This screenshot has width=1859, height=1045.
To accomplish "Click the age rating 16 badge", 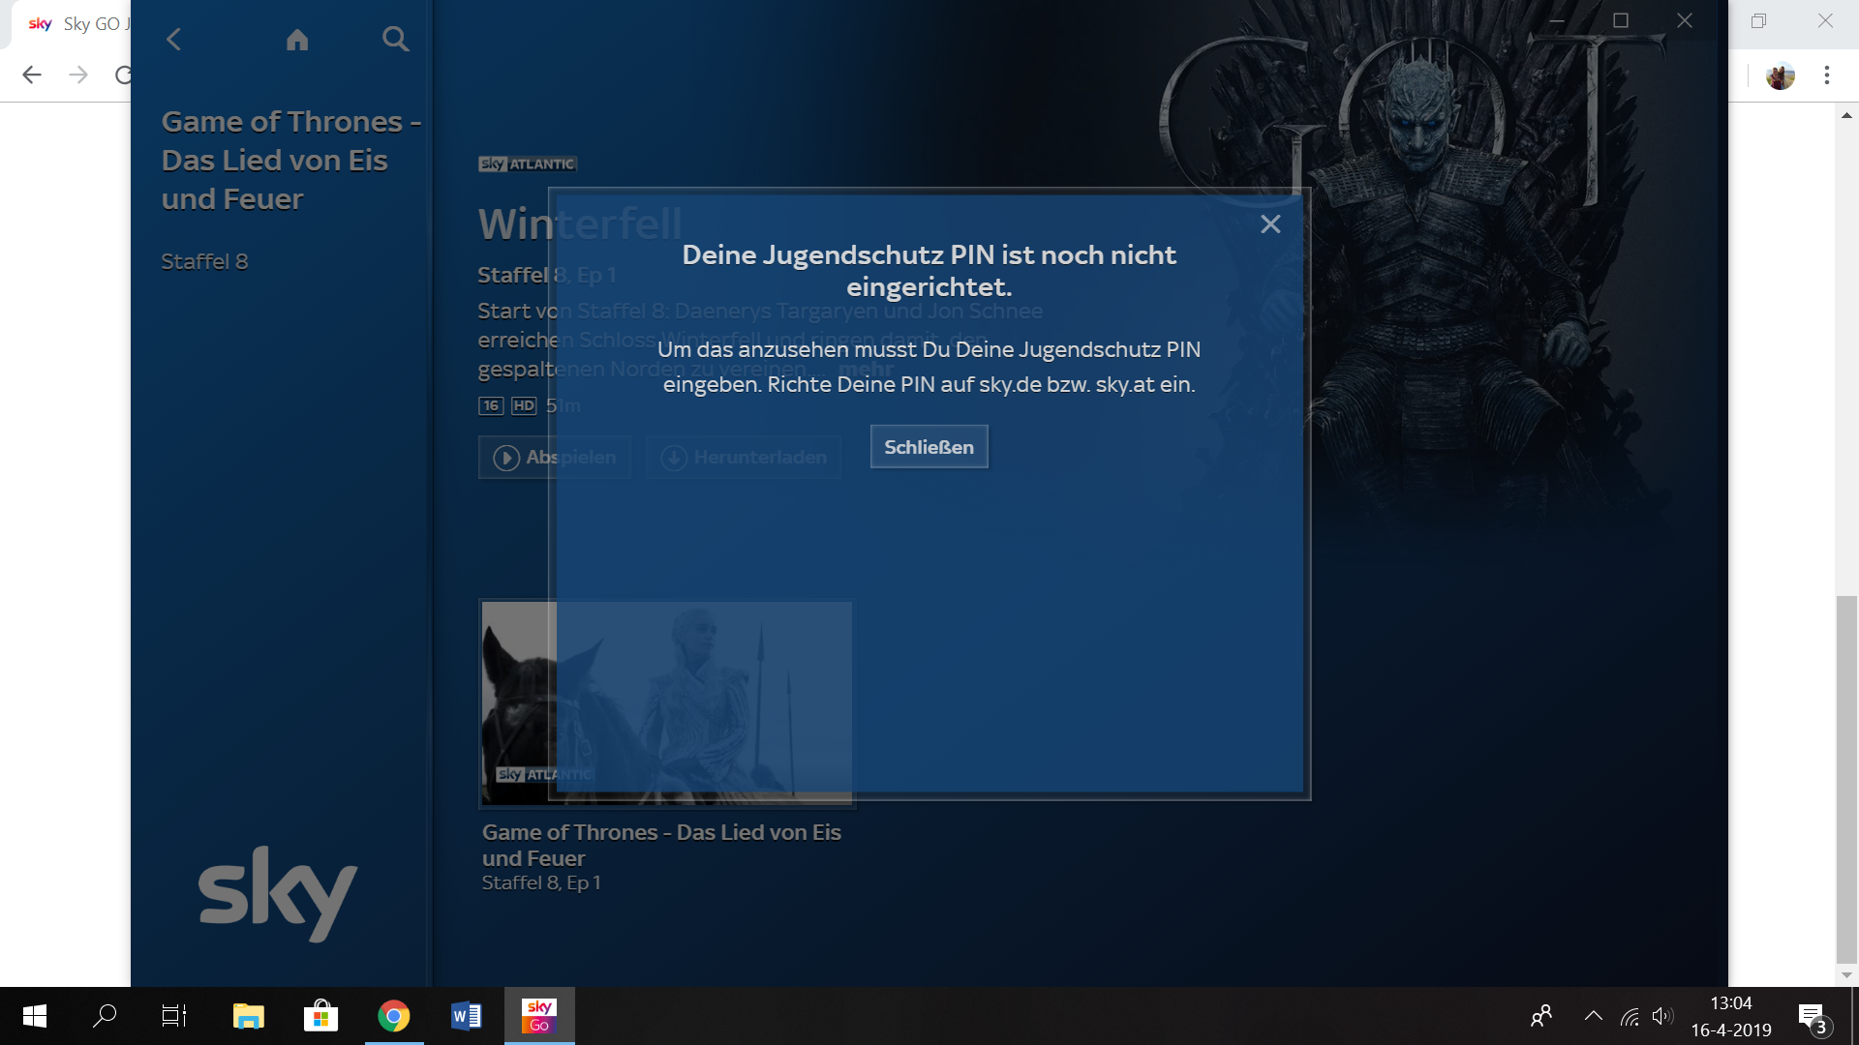I will click(491, 405).
